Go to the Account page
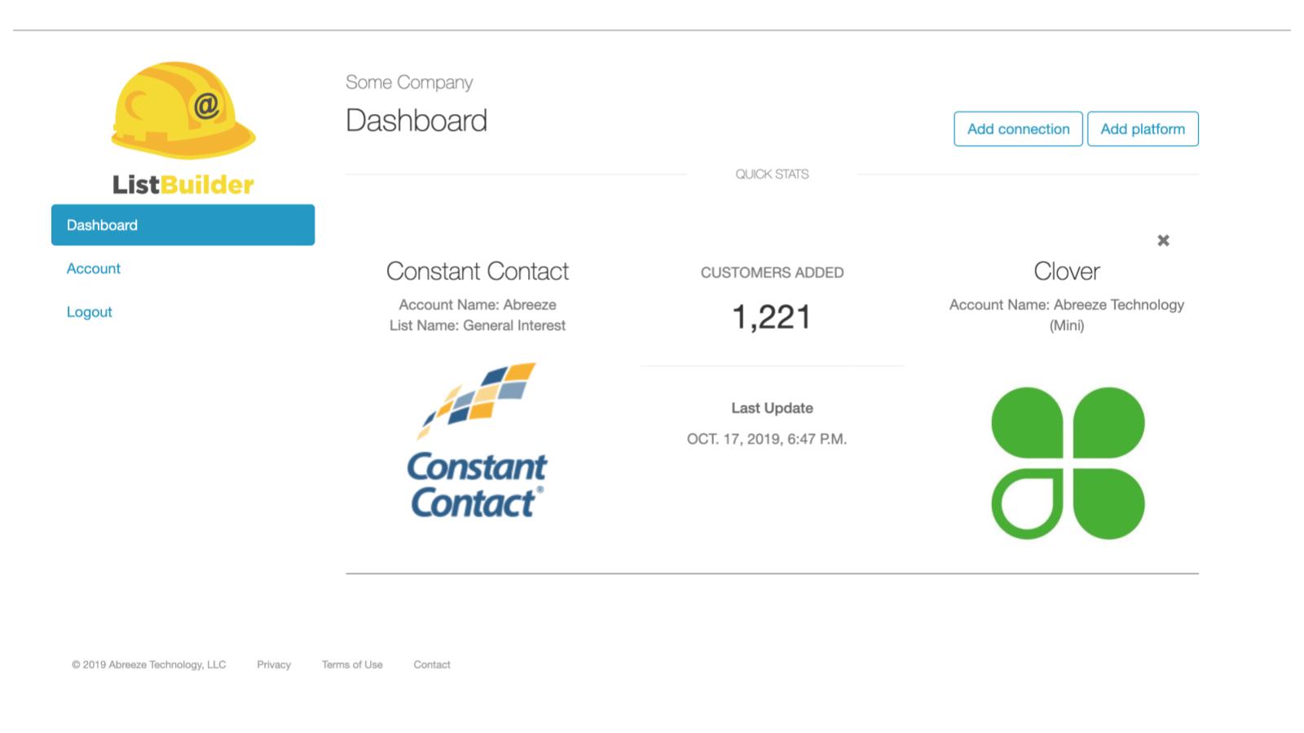The height and width of the screenshot is (733, 1304). 93,268
